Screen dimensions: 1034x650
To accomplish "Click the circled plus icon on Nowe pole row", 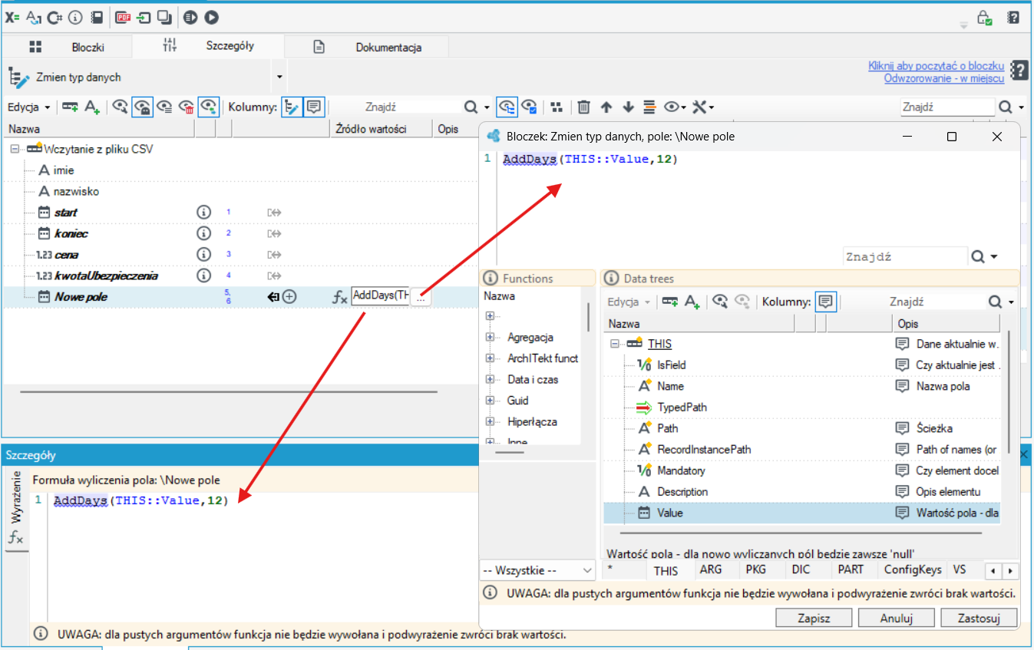I will tap(289, 297).
